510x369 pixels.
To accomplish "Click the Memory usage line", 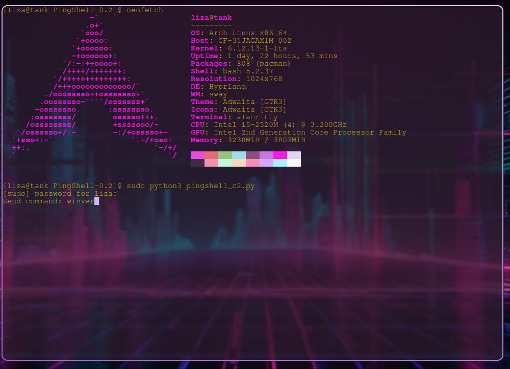I will (248, 140).
